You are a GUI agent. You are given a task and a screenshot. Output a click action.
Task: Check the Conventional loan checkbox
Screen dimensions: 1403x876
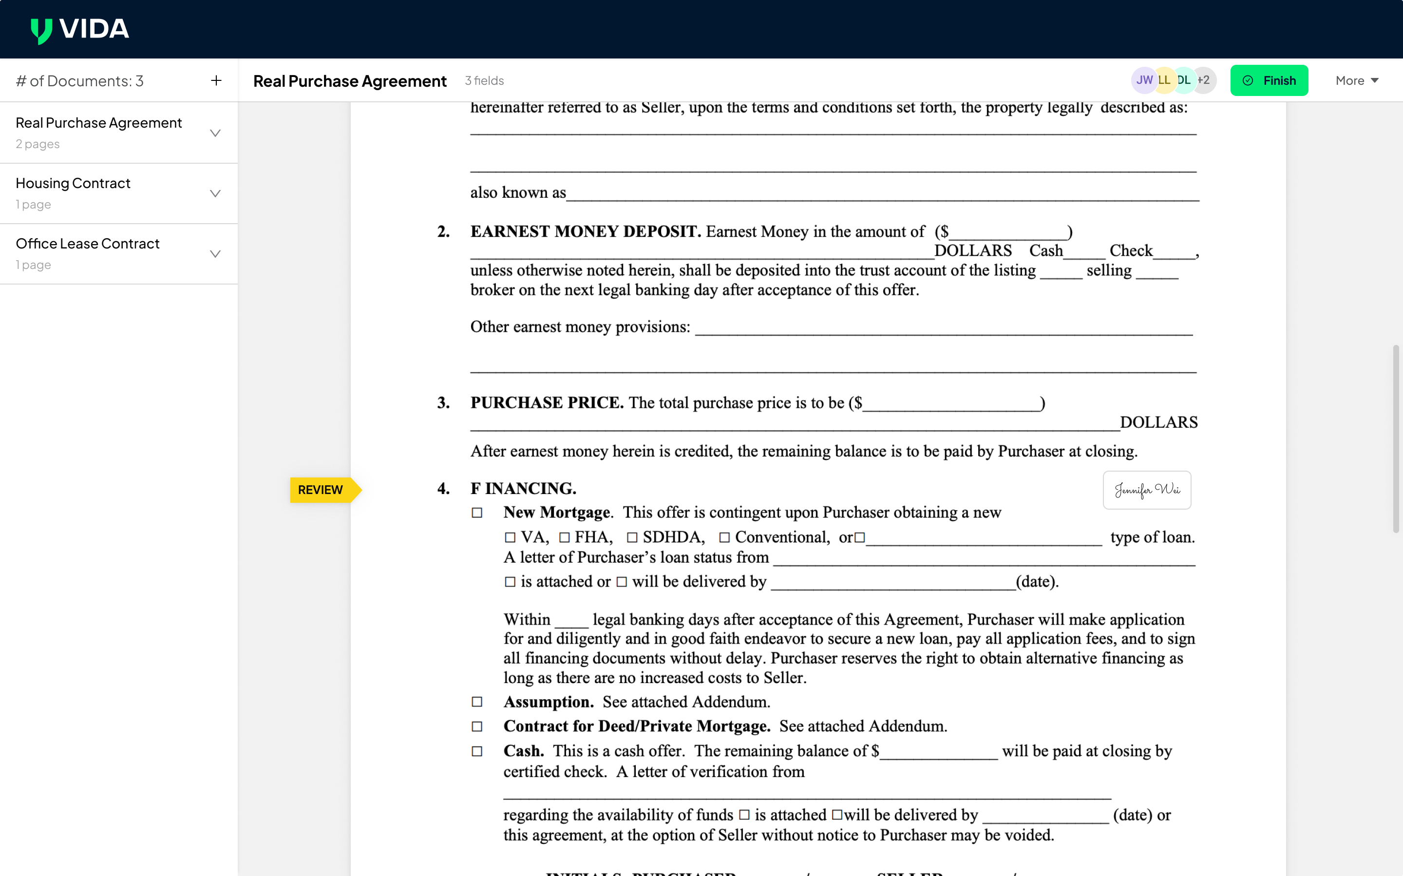[725, 537]
